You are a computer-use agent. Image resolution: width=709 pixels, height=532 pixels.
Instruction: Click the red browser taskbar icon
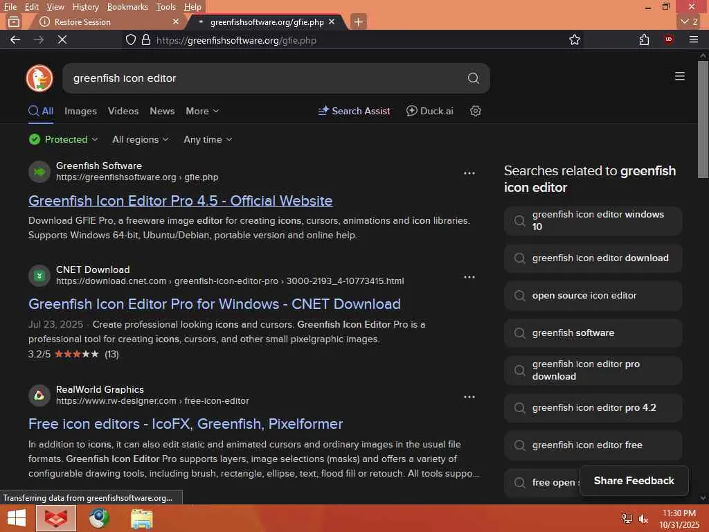tap(55, 518)
